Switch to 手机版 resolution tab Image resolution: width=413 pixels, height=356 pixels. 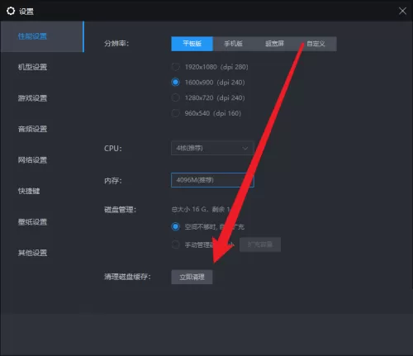point(233,44)
